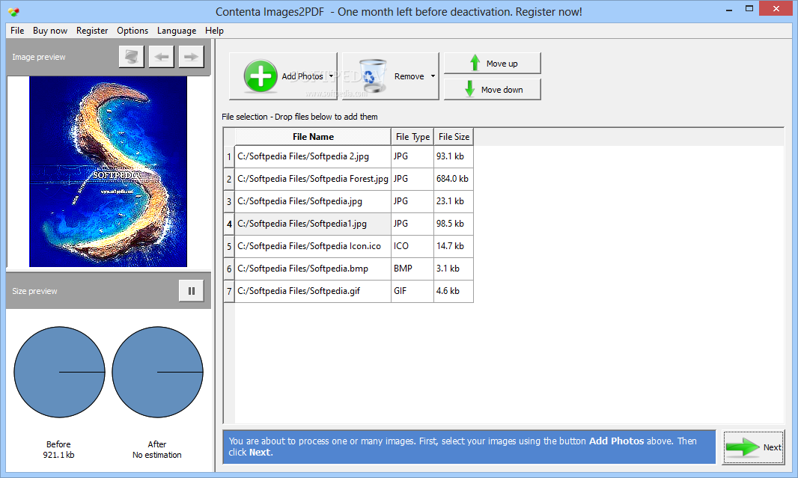This screenshot has height=478, width=798.
Task: Open the File menu
Action: 17,31
